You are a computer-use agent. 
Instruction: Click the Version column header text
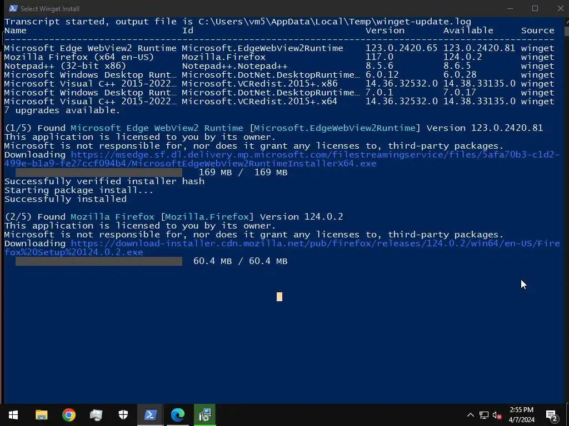point(385,31)
